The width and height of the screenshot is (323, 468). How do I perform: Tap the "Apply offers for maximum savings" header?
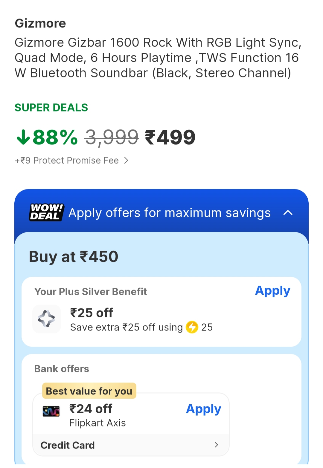[169, 213]
